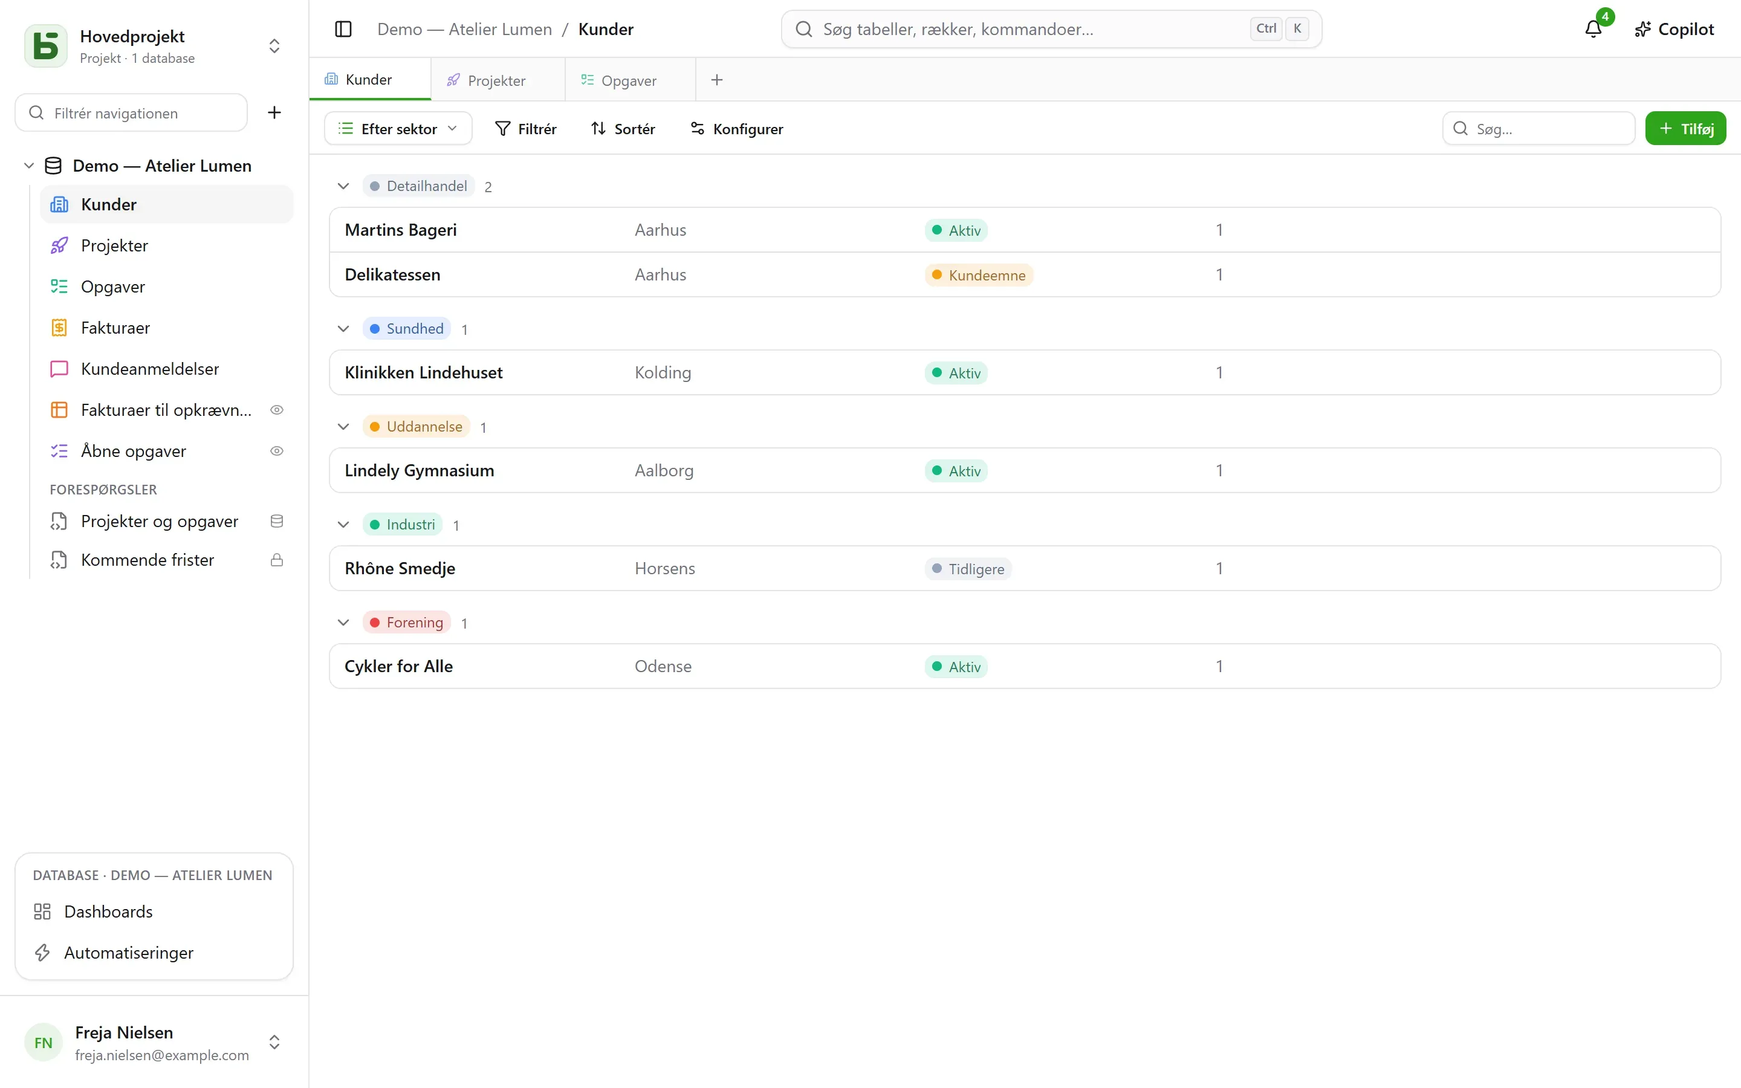Click the Kundeemne status badge

[x=979, y=275]
